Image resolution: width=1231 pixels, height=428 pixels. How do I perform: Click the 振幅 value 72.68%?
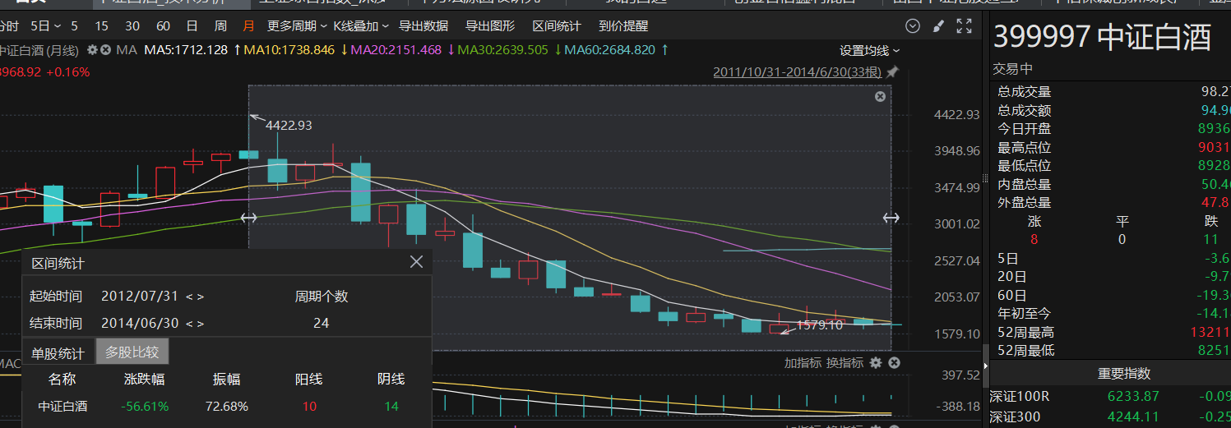coord(226,407)
